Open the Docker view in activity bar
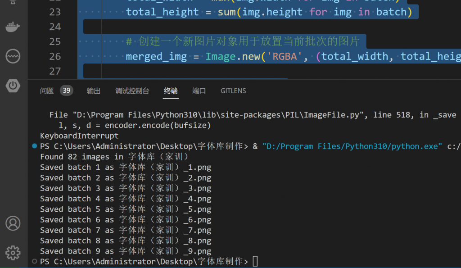 coord(13,27)
